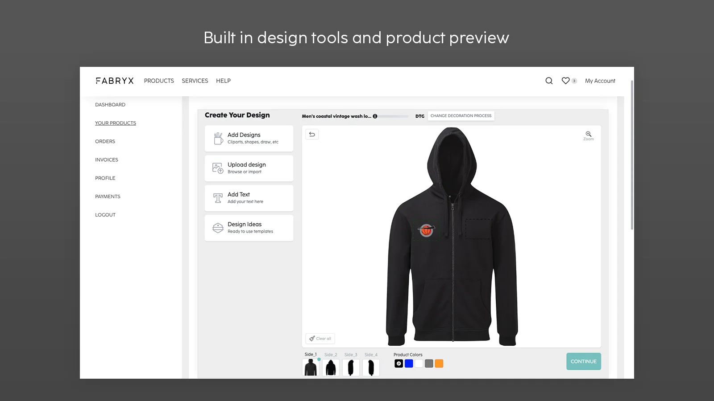The width and height of the screenshot is (714, 401).
Task: Select the Side_4 thumbnail view
Action: (x=371, y=368)
